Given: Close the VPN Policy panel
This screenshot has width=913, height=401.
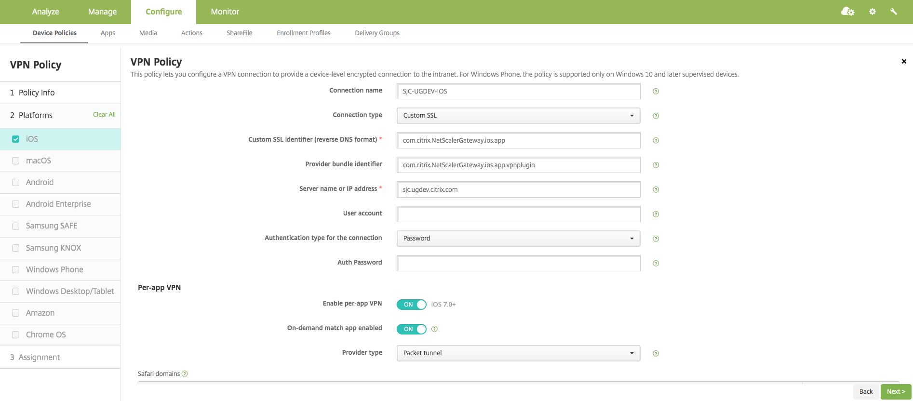Looking at the screenshot, I should coord(904,61).
